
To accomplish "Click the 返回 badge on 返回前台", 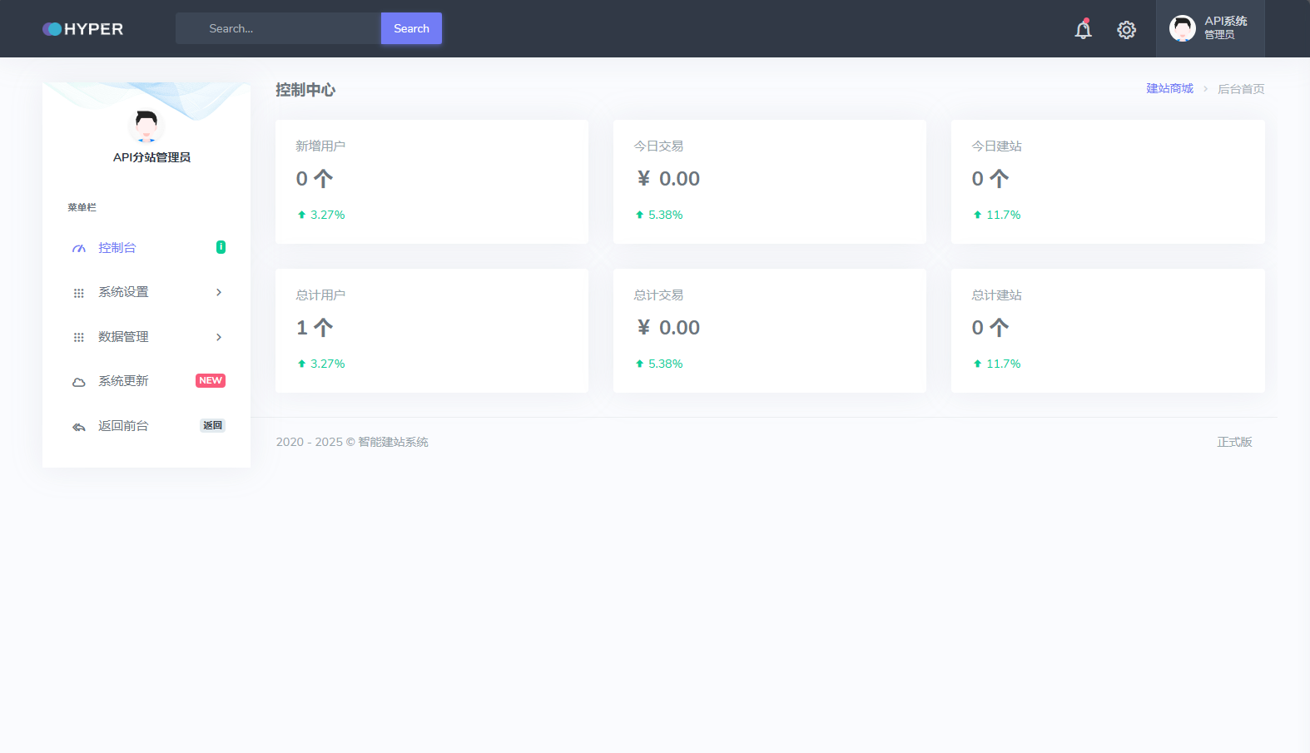I will pos(212,426).
